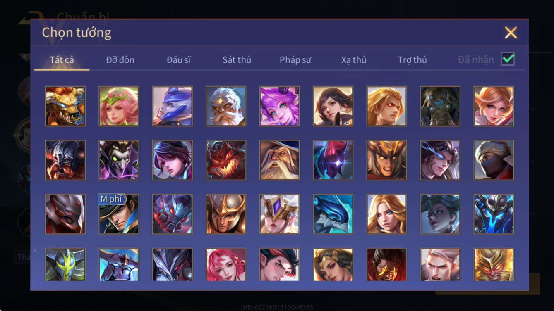Select the purple-haired girl hero portrait

279,106
